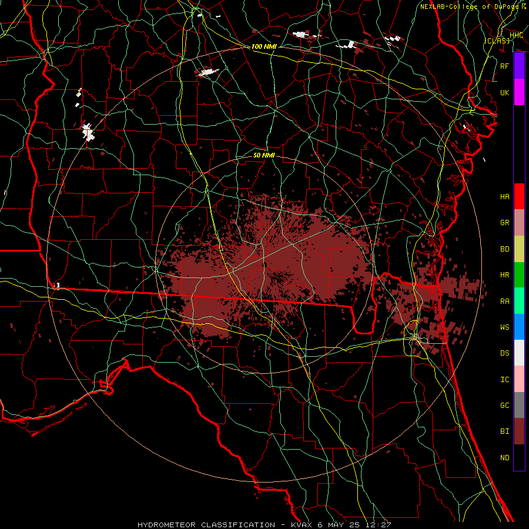Click the radar site center dot
Viewport: 529px width, 529px height.
click(265, 264)
